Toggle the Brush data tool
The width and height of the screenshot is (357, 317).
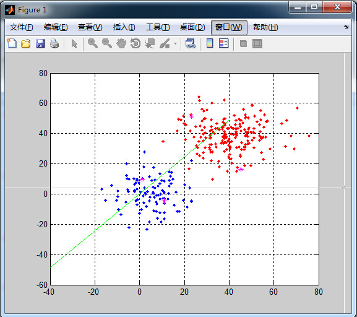pyautogui.click(x=165, y=43)
